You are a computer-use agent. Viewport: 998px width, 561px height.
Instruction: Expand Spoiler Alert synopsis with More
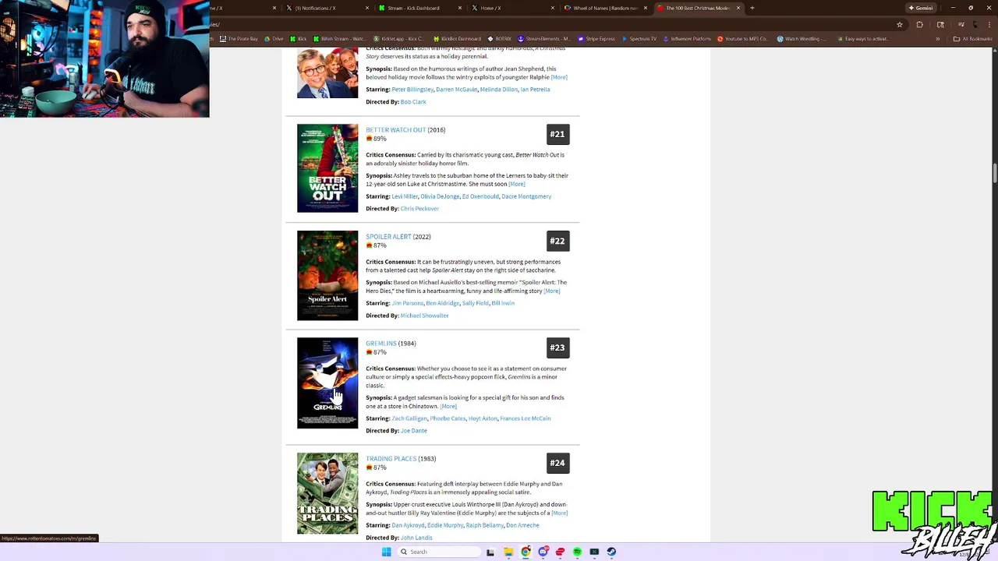point(552,291)
